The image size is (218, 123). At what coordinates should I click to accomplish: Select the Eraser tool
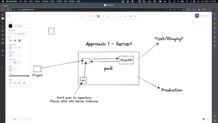pos(135,16)
